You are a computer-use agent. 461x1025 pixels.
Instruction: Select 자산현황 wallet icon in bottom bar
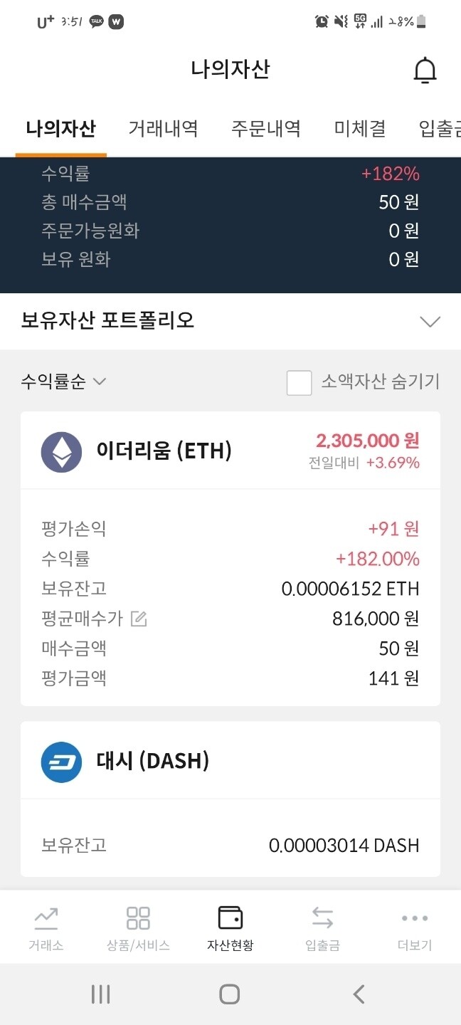tap(230, 927)
